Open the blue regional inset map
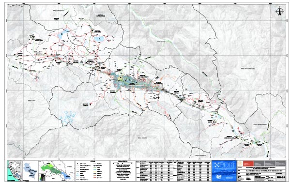290x182 pixels. (30, 171)
